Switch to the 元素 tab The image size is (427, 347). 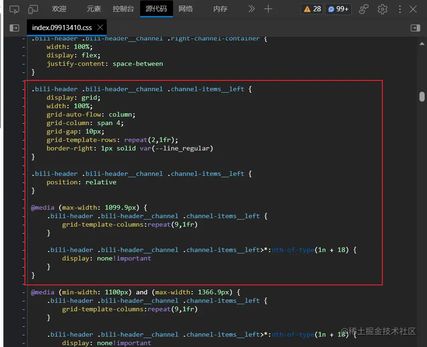click(x=94, y=9)
